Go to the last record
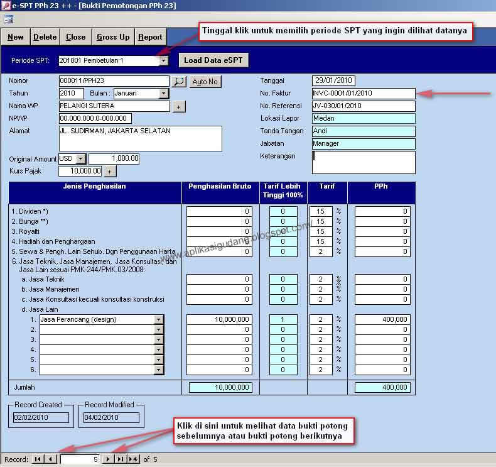Screen dimensions: 496x467 click(120, 459)
